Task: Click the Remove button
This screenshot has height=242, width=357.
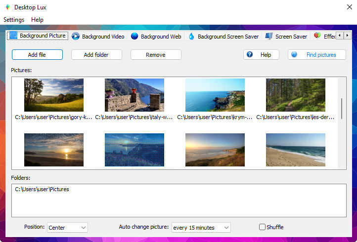Action: tap(156, 55)
